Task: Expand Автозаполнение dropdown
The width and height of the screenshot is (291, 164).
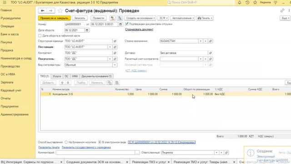Action: [183, 18]
